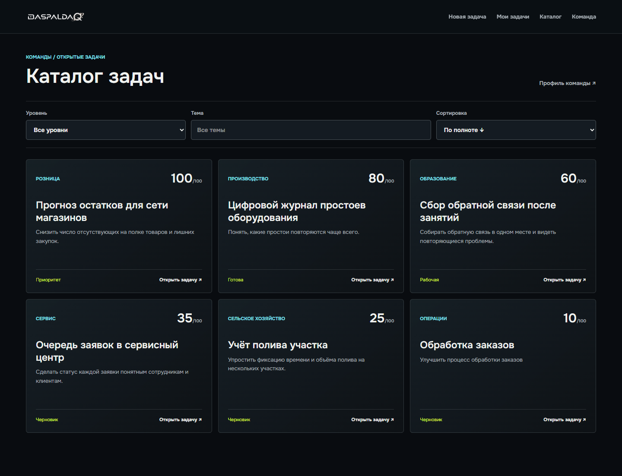Click the Приоритет status label
The width and height of the screenshot is (622, 476).
pyautogui.click(x=48, y=280)
